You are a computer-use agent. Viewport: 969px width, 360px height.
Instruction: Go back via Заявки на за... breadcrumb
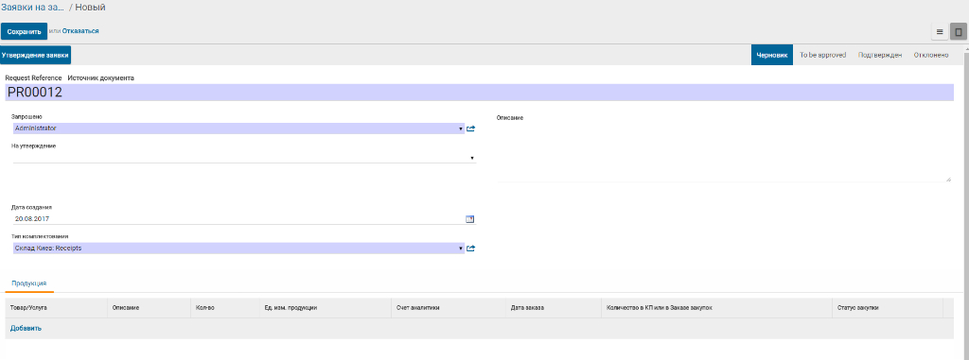[x=32, y=8]
